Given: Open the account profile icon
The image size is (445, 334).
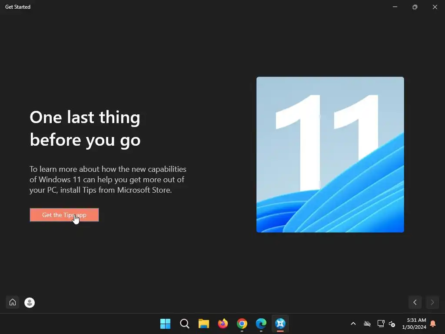Looking at the screenshot, I should click(30, 303).
